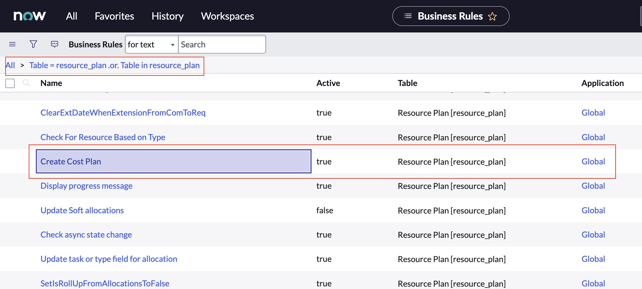Select all rows checkbox in header

(10, 83)
